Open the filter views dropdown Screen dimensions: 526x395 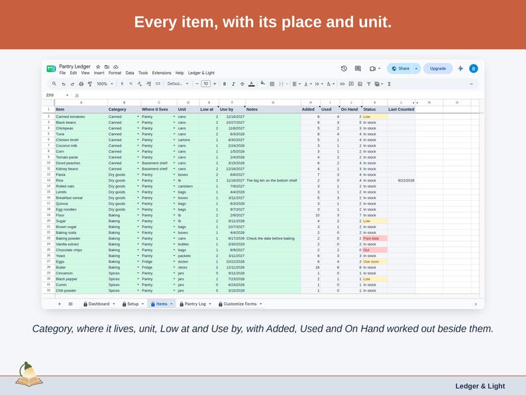(x=379, y=84)
